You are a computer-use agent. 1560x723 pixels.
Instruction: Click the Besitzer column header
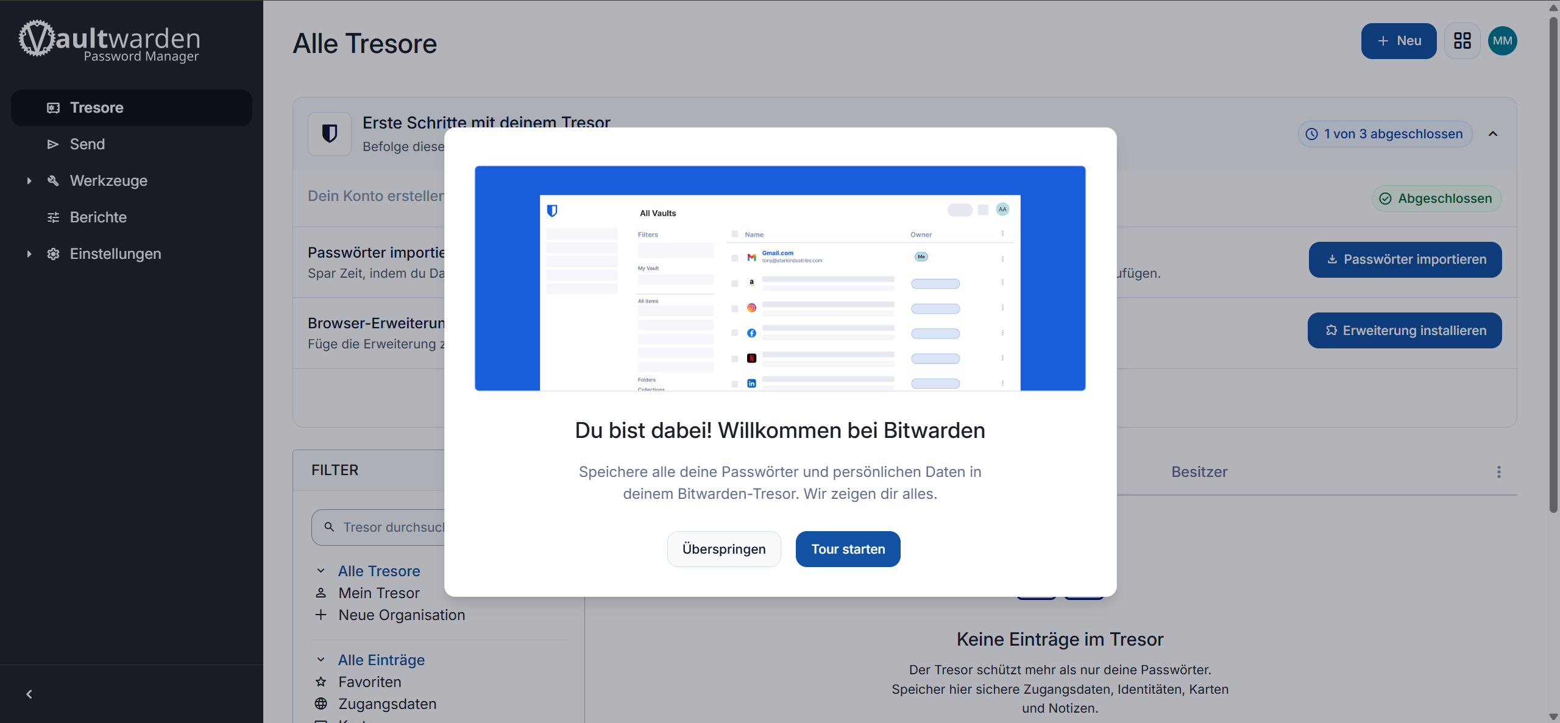[x=1199, y=472]
